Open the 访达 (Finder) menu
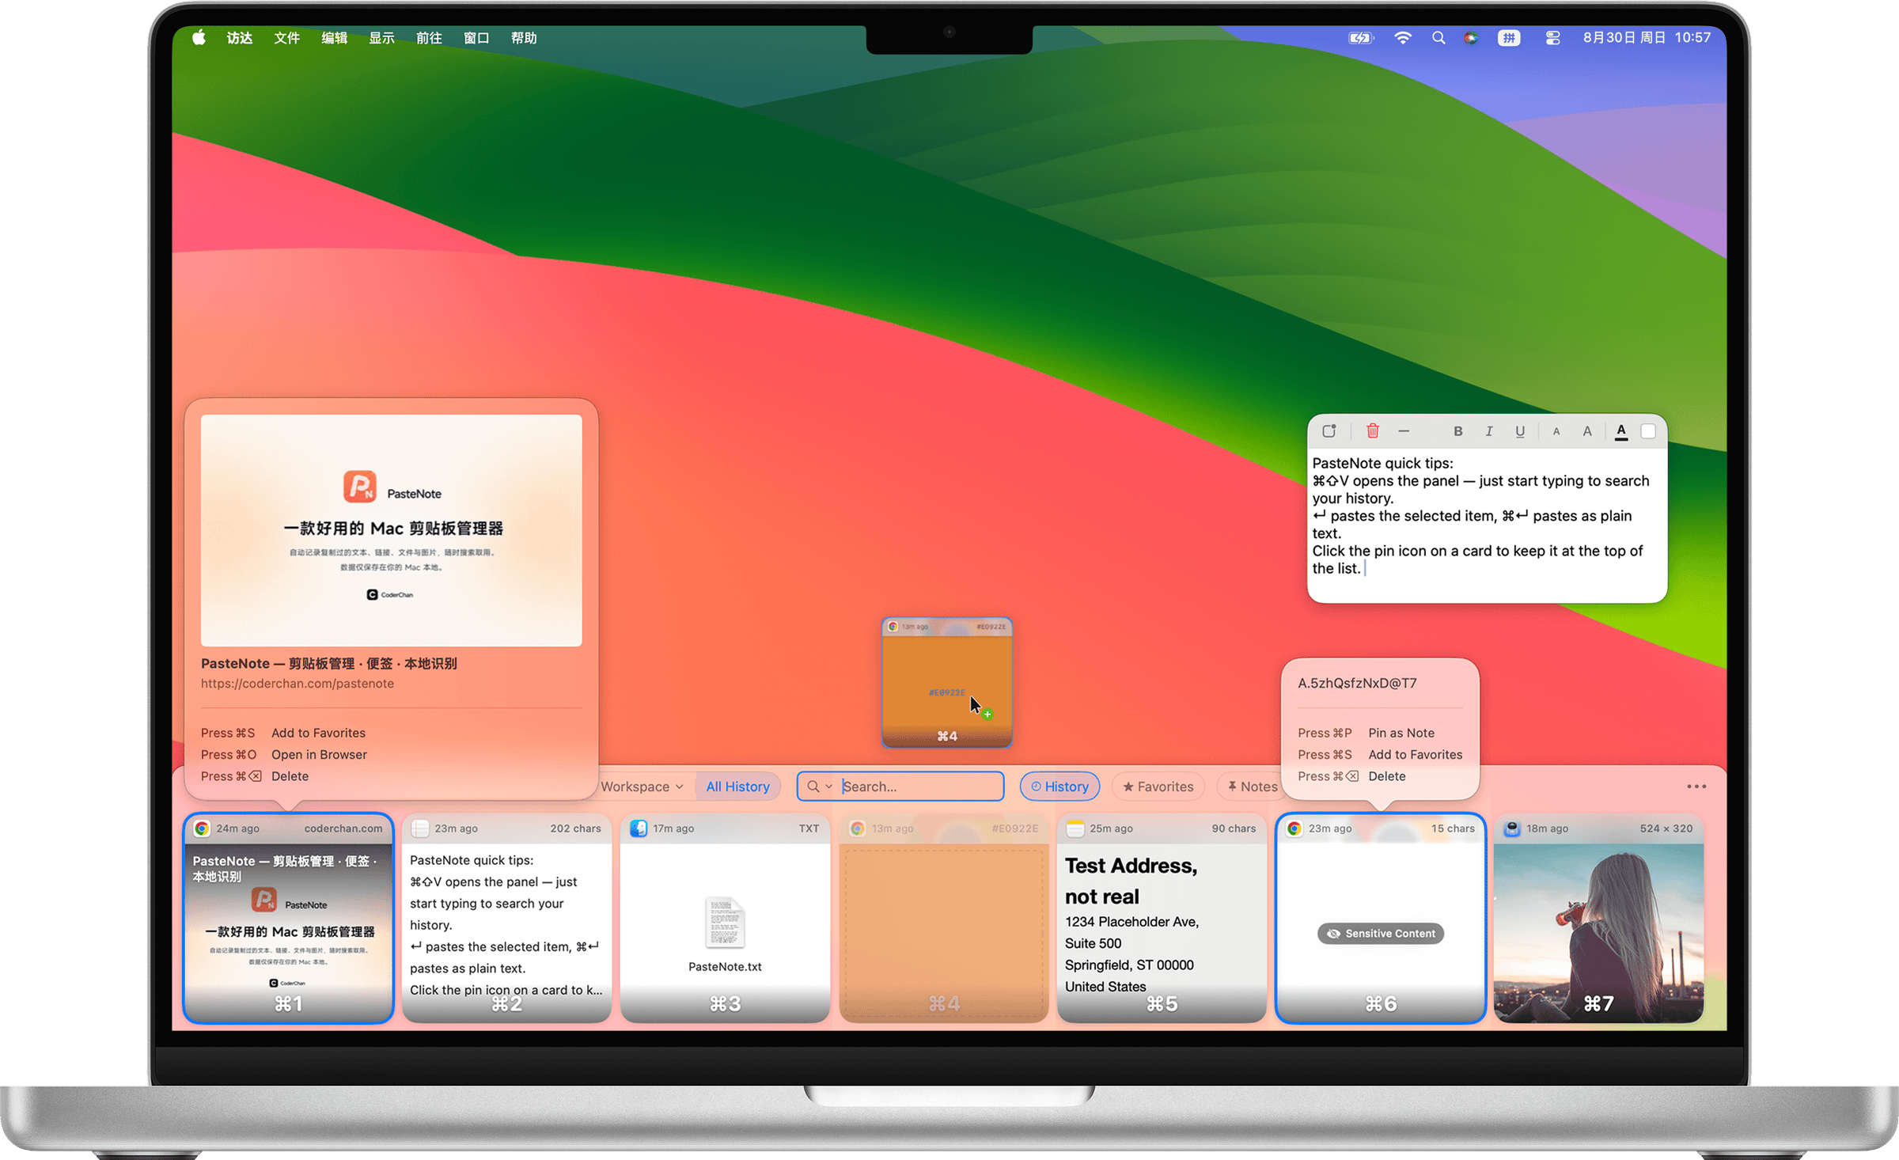This screenshot has height=1160, width=1899. point(239,38)
